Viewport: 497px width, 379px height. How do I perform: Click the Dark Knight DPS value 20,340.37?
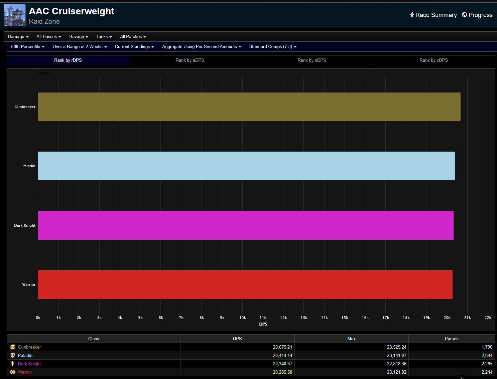(282, 364)
